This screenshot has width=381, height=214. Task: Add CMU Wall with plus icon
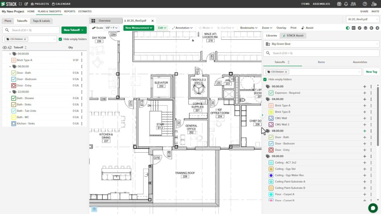point(365,118)
